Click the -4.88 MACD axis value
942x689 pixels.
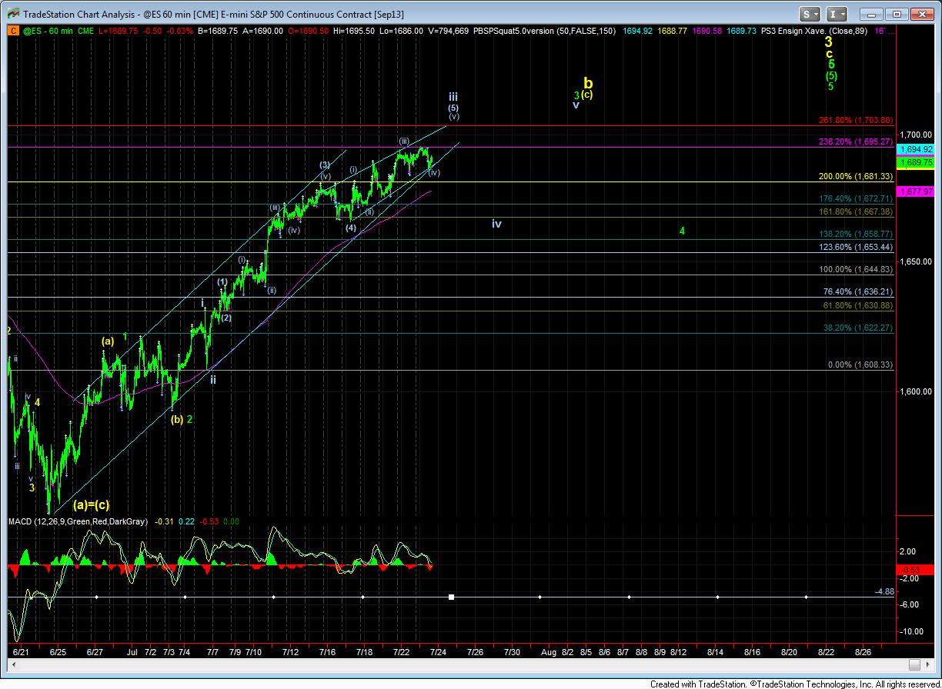pos(884,591)
